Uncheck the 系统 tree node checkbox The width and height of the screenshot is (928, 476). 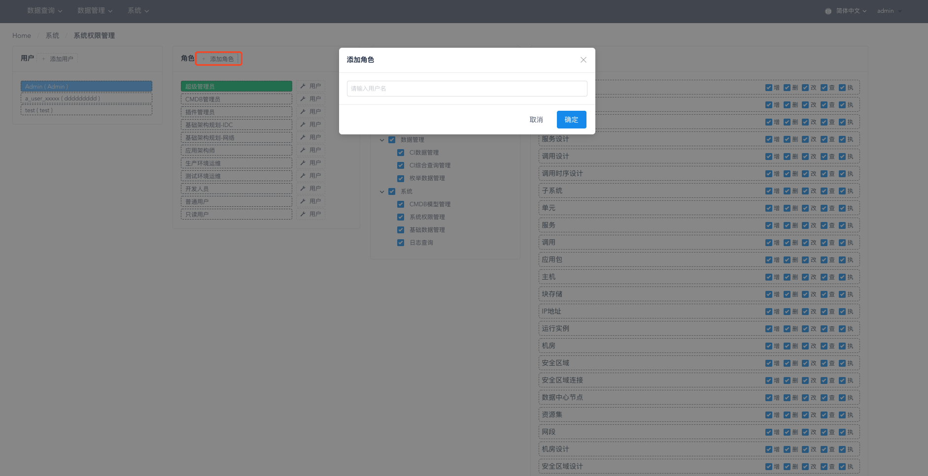click(392, 191)
